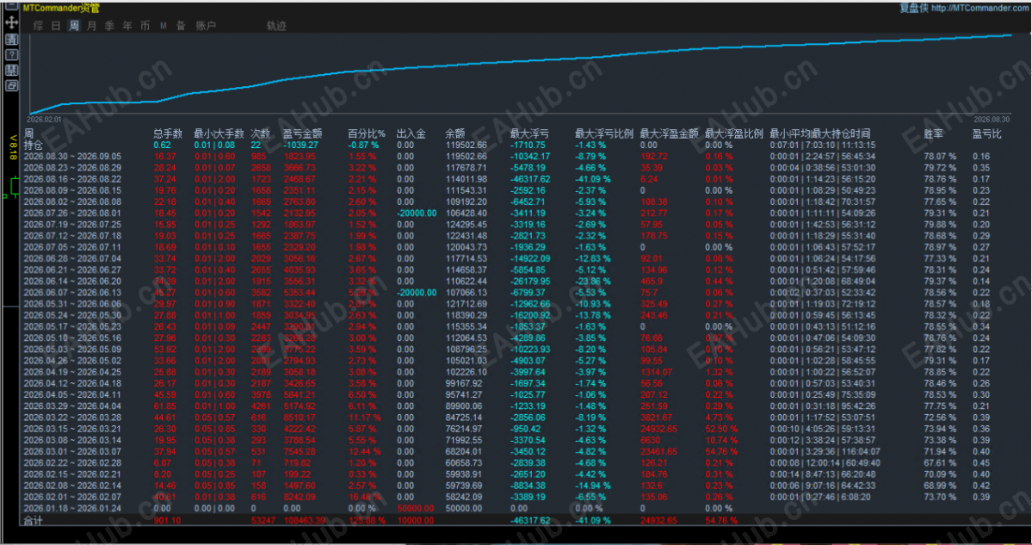
Task: Select row 2026.08.23 ~ 2026.08.29
Action: click(72, 168)
